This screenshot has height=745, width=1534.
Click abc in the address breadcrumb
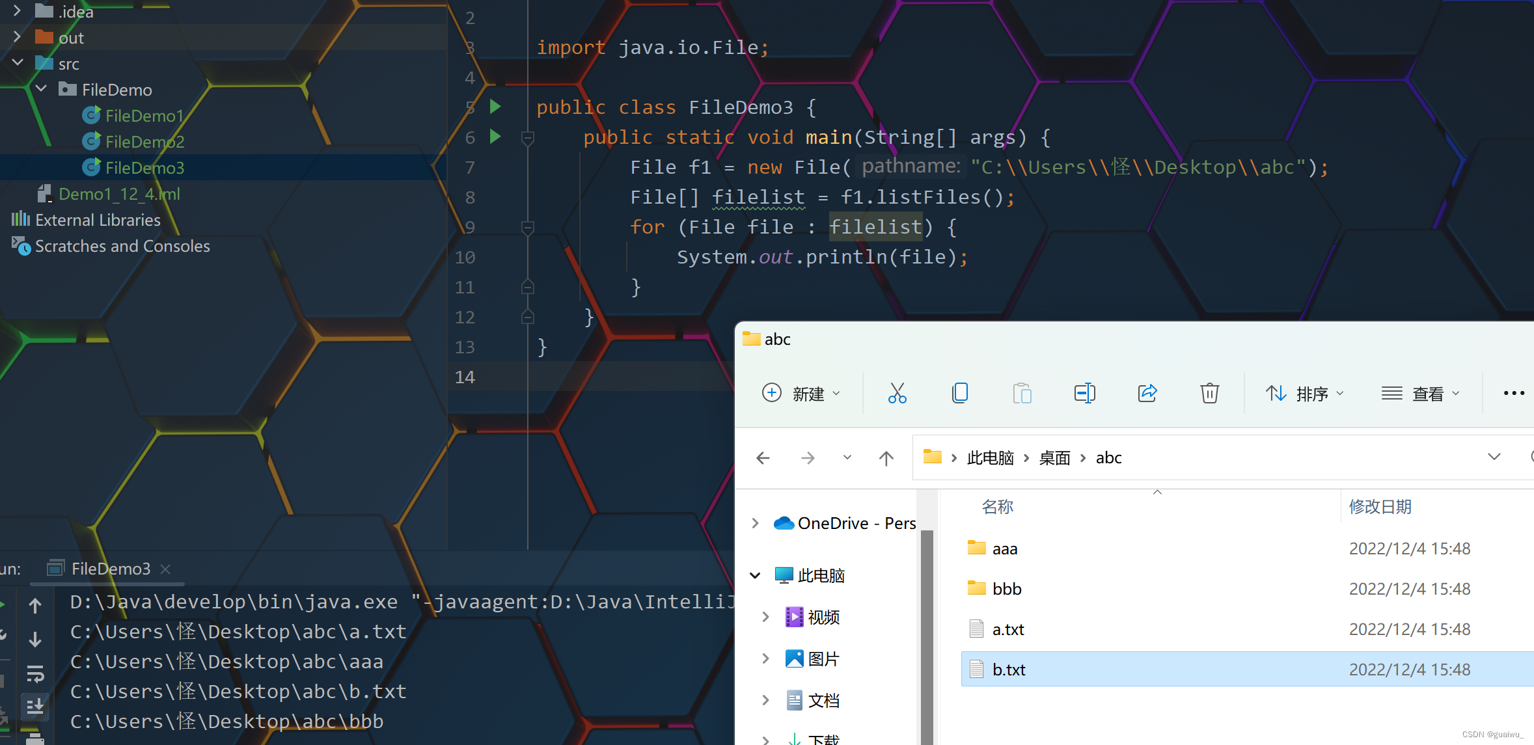tap(1108, 458)
